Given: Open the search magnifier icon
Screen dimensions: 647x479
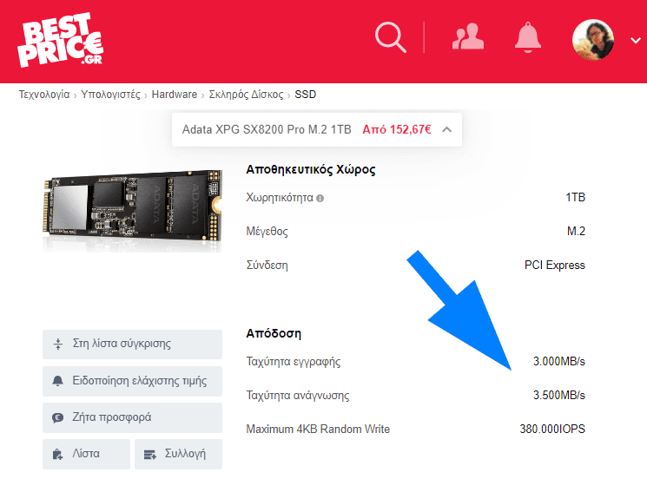Looking at the screenshot, I should 390,38.
